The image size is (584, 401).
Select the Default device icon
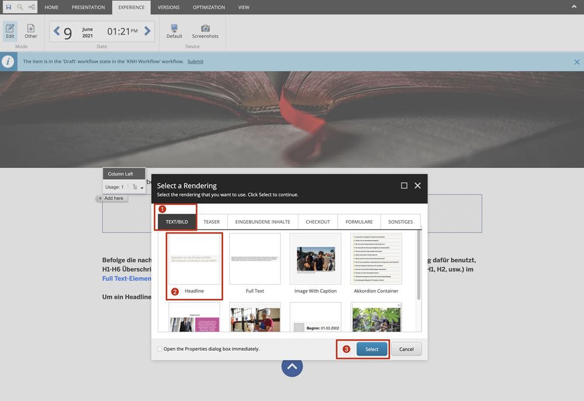(x=174, y=30)
